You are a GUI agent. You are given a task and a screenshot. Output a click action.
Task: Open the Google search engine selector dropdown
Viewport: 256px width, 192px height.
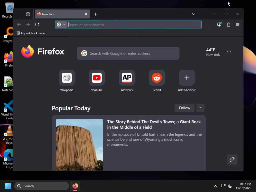tap(61, 25)
